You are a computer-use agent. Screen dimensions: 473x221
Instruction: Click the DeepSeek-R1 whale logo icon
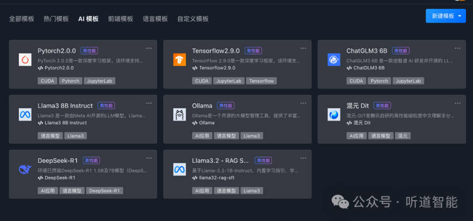[x=25, y=169]
